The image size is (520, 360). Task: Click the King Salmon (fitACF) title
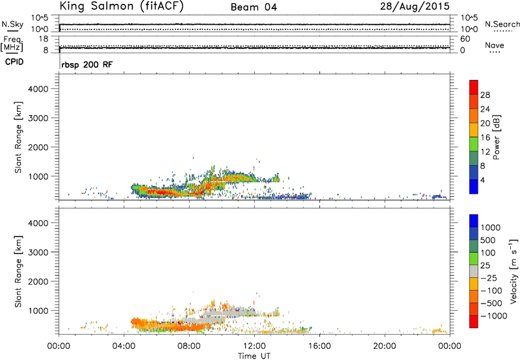tap(122, 6)
